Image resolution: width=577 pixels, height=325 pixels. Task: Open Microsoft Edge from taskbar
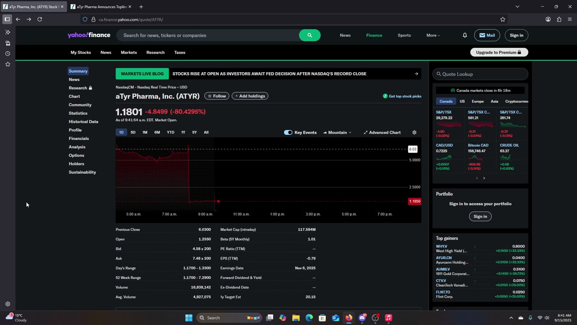pyautogui.click(x=309, y=318)
